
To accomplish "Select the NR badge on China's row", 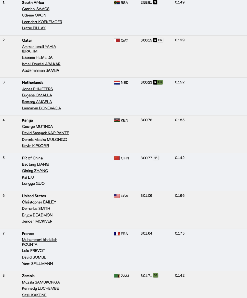I will click(156, 158).
